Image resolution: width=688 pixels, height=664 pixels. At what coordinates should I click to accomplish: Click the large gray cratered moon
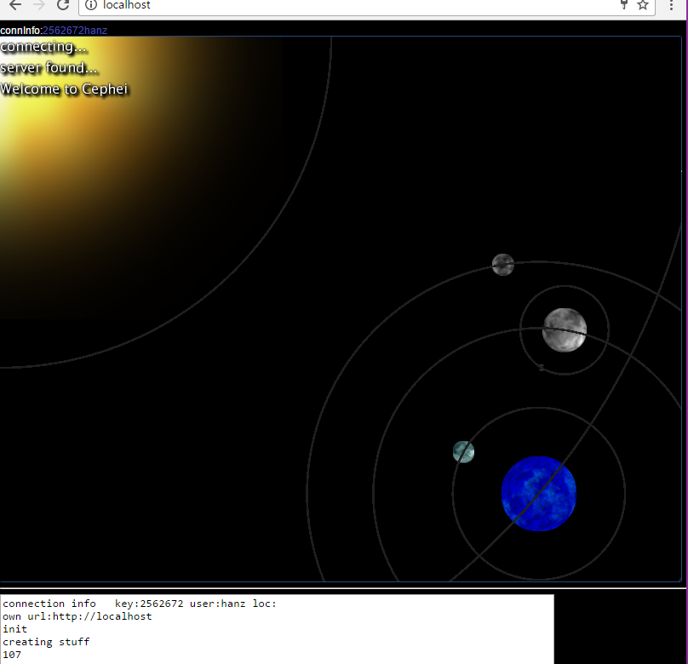[x=564, y=329]
